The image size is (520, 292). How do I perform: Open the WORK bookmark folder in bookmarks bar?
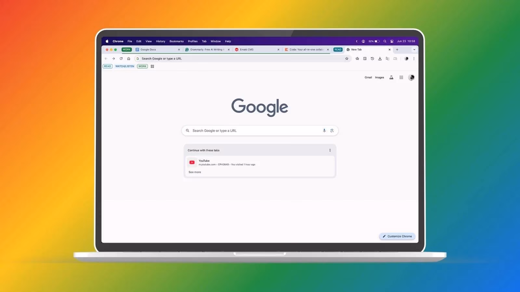tap(142, 66)
